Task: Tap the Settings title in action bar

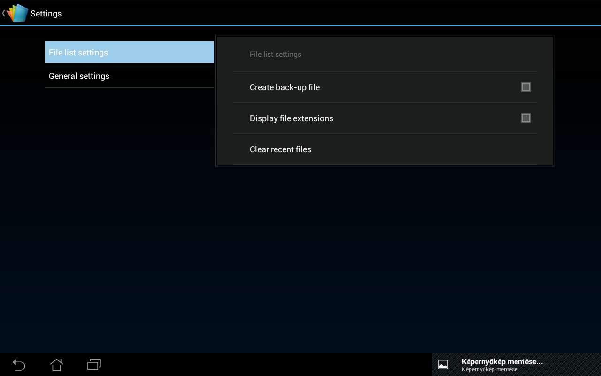Action: (x=46, y=14)
